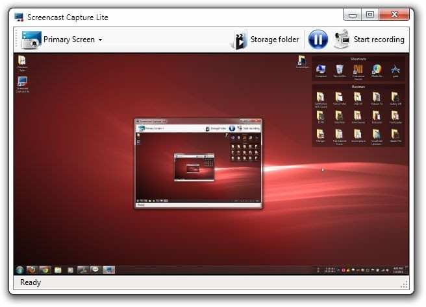The image size is (426, 307).
Task: Click the Screencast Capture Lite desktop shortcut
Action: click(22, 84)
